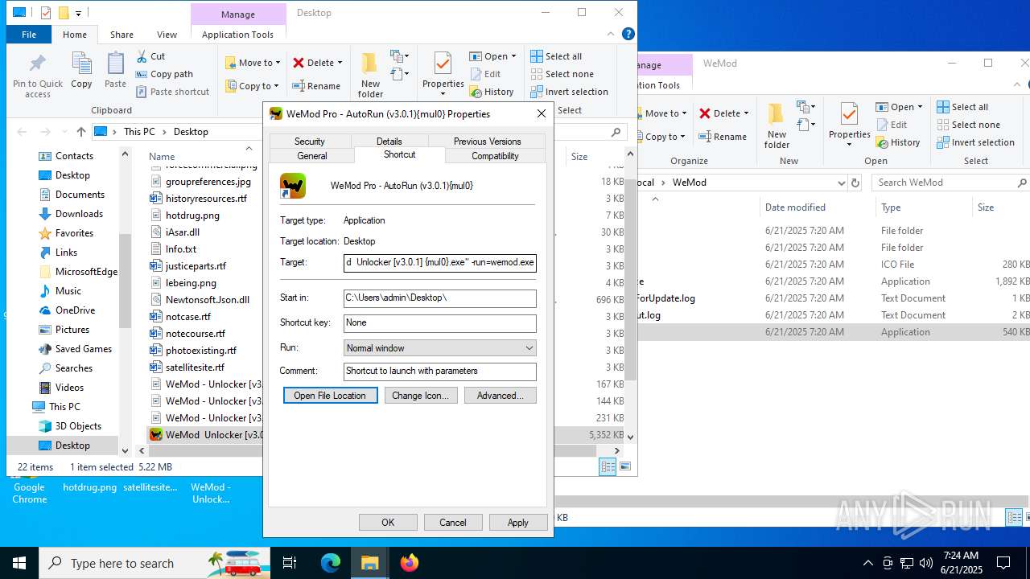
Task: Open the Windows Start menu
Action: 19,563
